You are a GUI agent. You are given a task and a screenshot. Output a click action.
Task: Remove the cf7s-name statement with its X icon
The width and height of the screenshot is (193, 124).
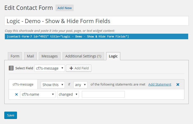[16, 94]
